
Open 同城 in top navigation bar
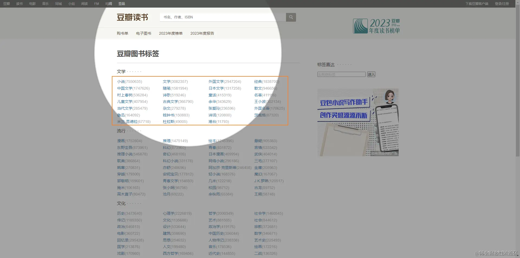[58, 4]
